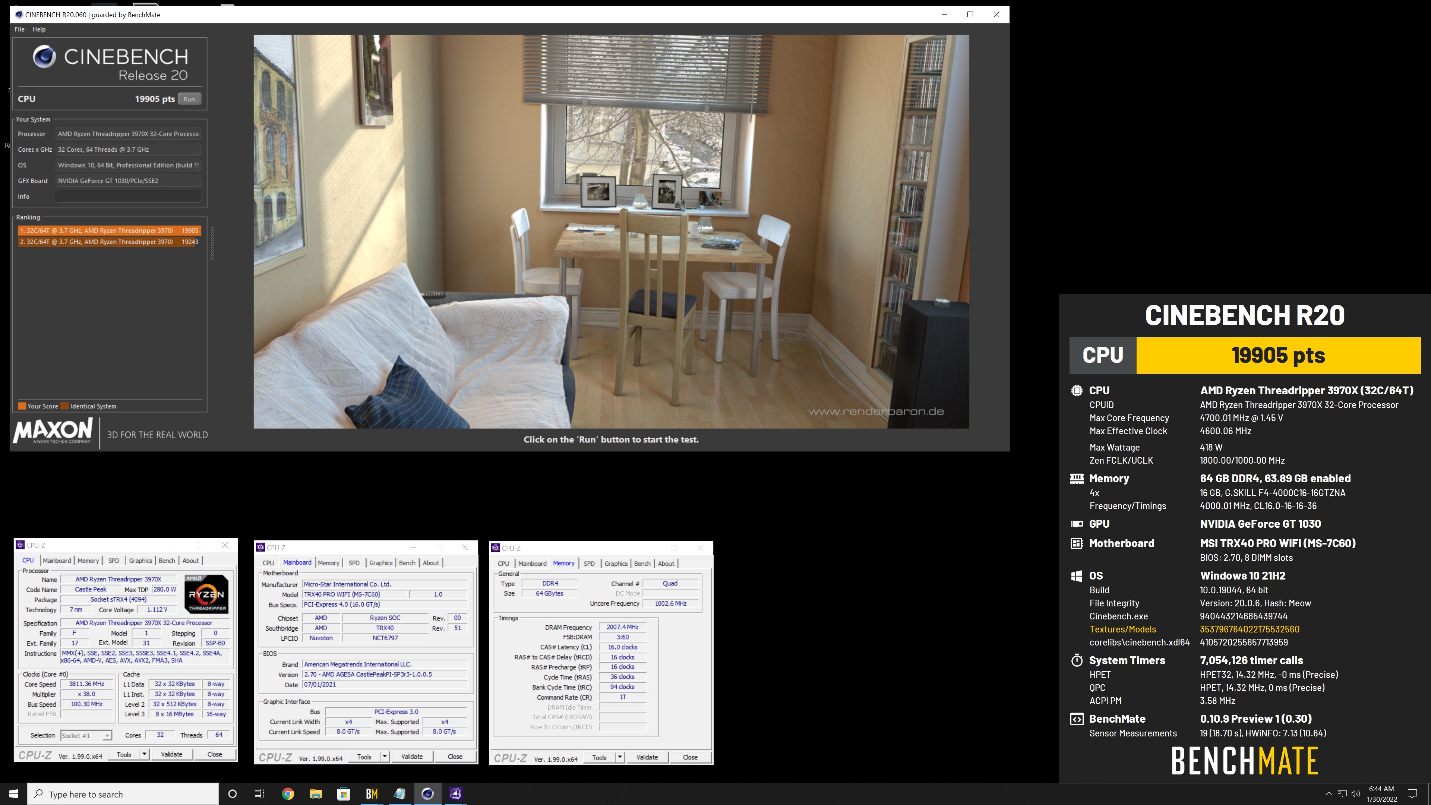Click Validate in CPU-Z Mainboard window
Screen dimensions: 1431x805
412,757
